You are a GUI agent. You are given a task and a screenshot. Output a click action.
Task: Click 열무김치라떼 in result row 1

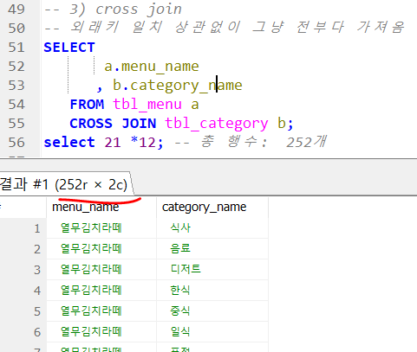click(x=91, y=228)
